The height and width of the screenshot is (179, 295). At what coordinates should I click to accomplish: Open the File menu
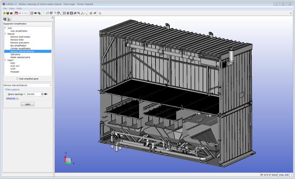5,8
